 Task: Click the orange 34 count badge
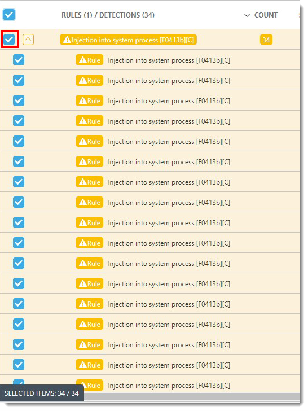(x=266, y=40)
